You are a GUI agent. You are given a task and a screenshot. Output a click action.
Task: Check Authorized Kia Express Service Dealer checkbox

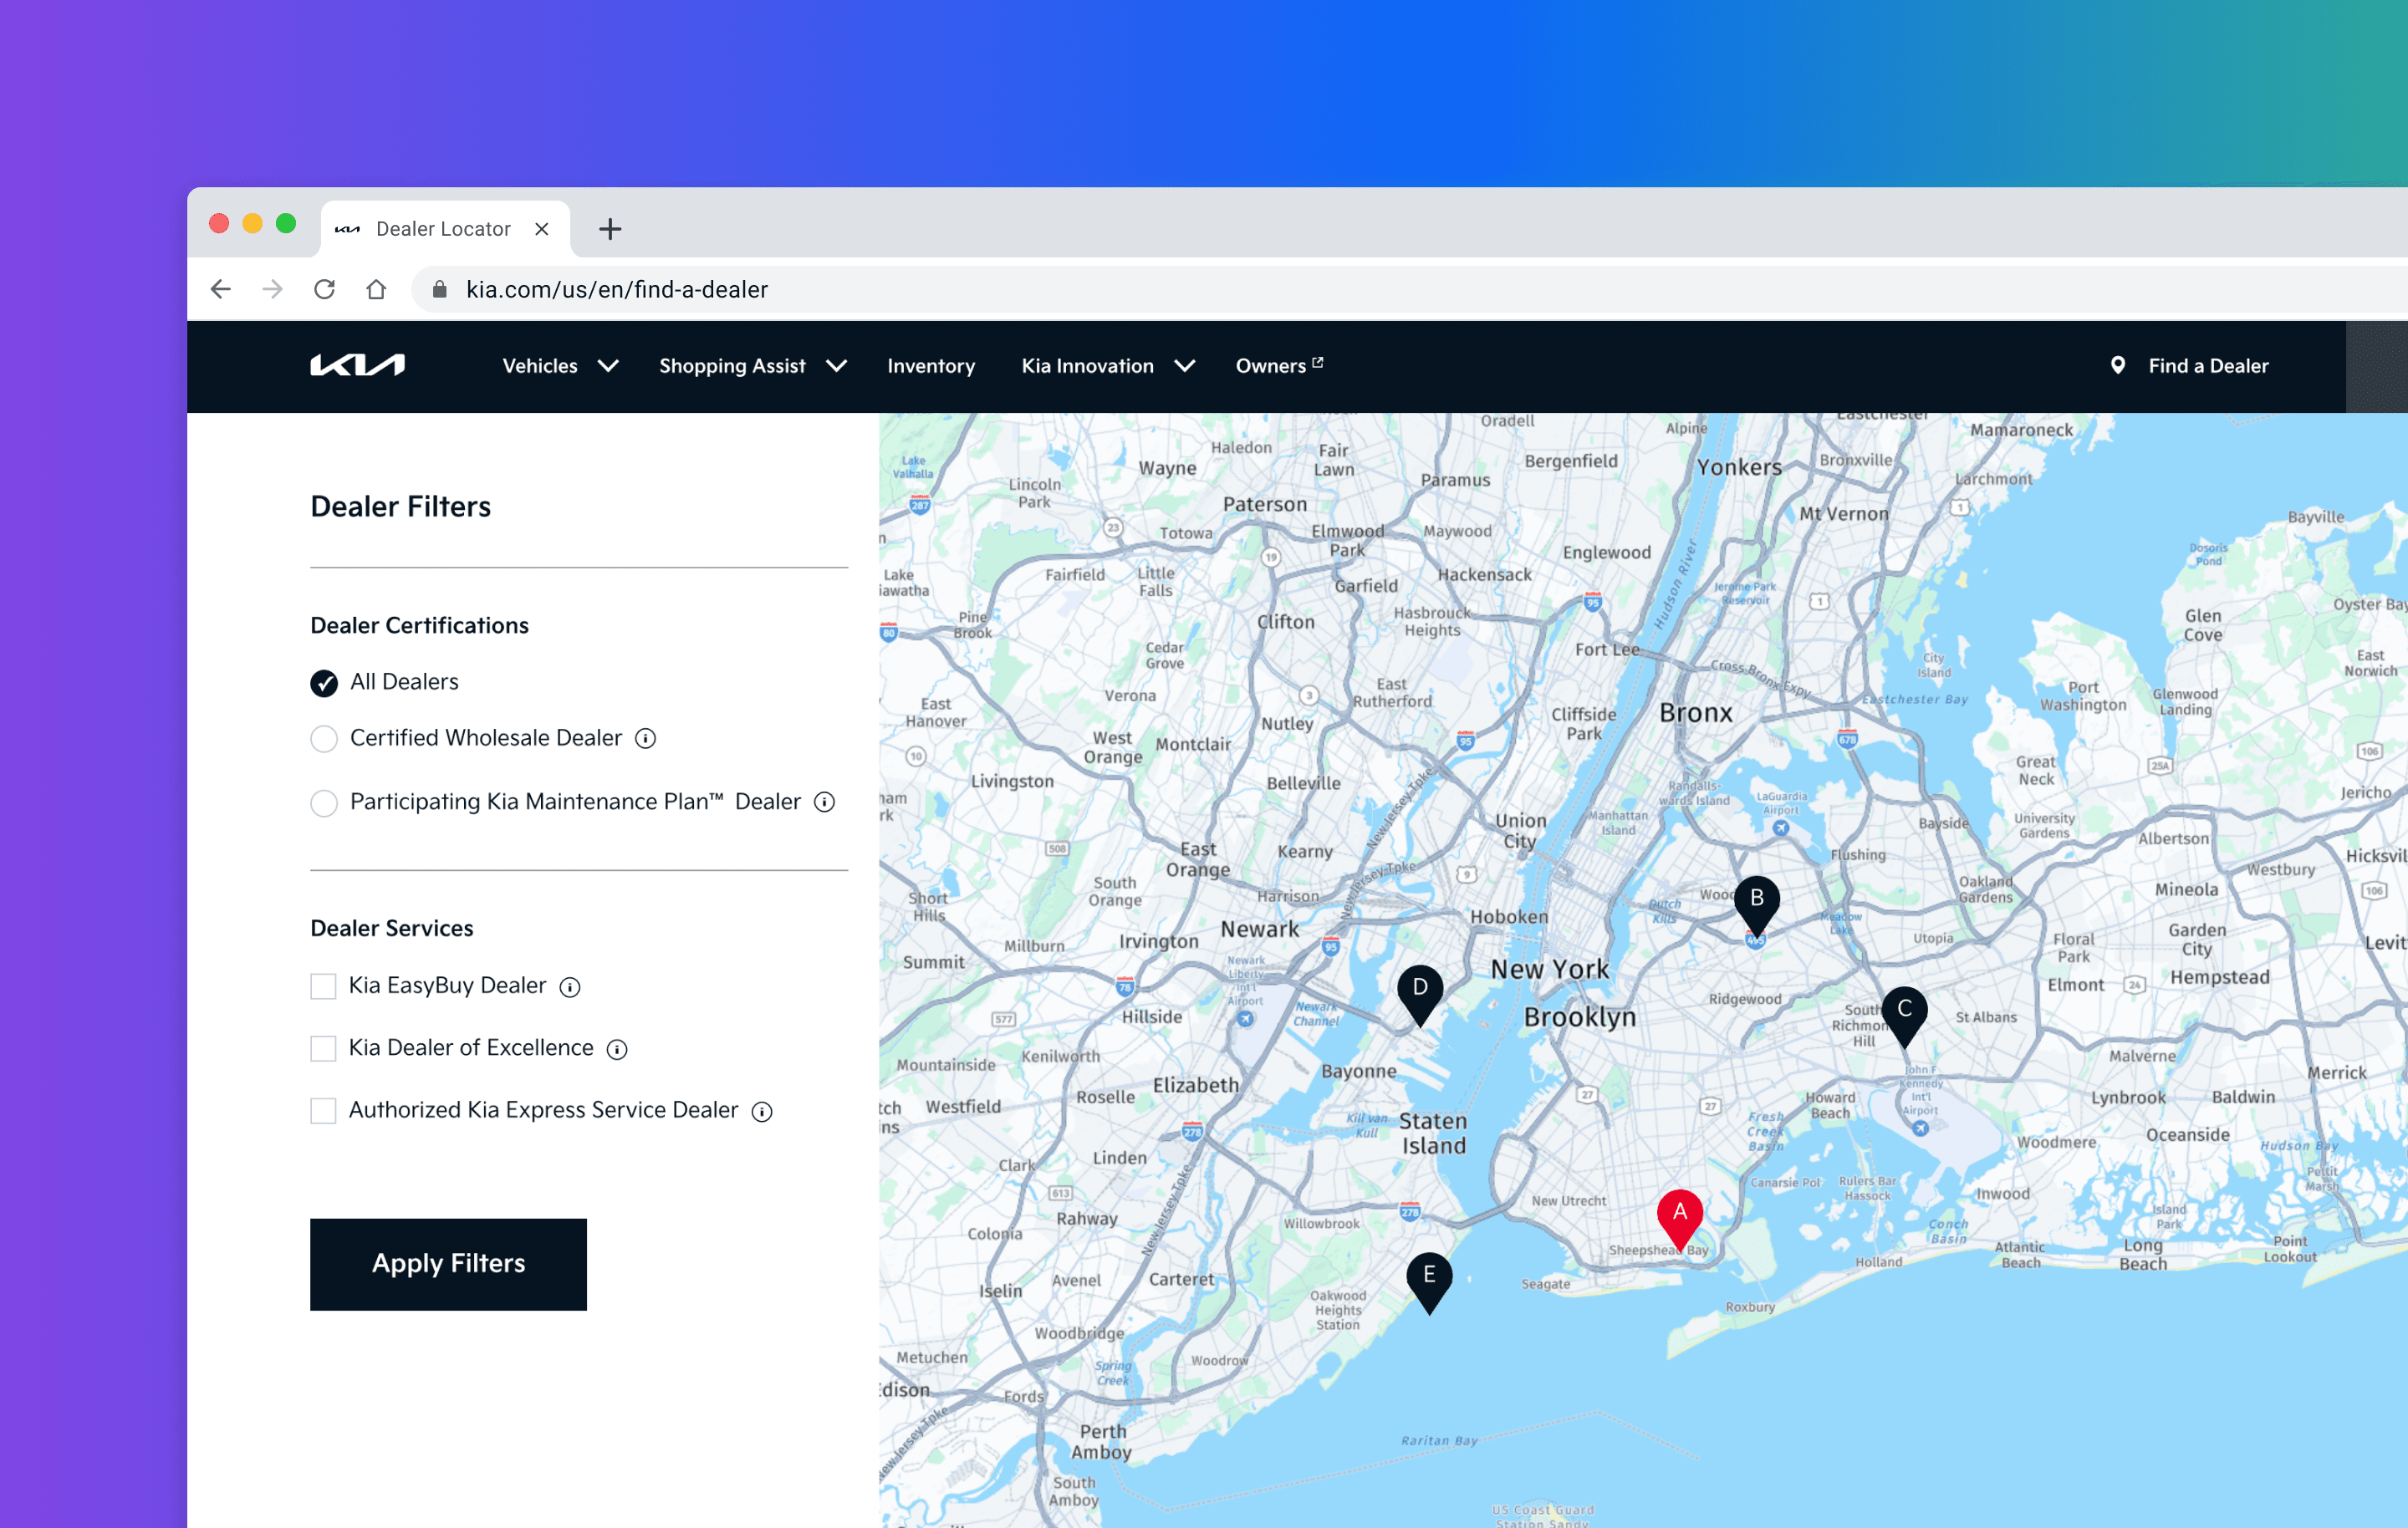(323, 1110)
